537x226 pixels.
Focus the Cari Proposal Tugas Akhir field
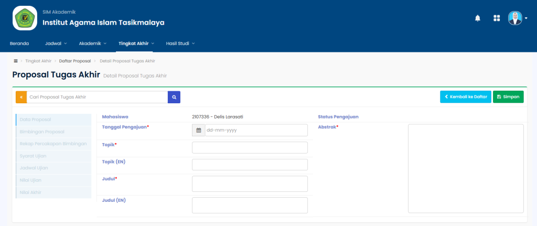(97, 97)
